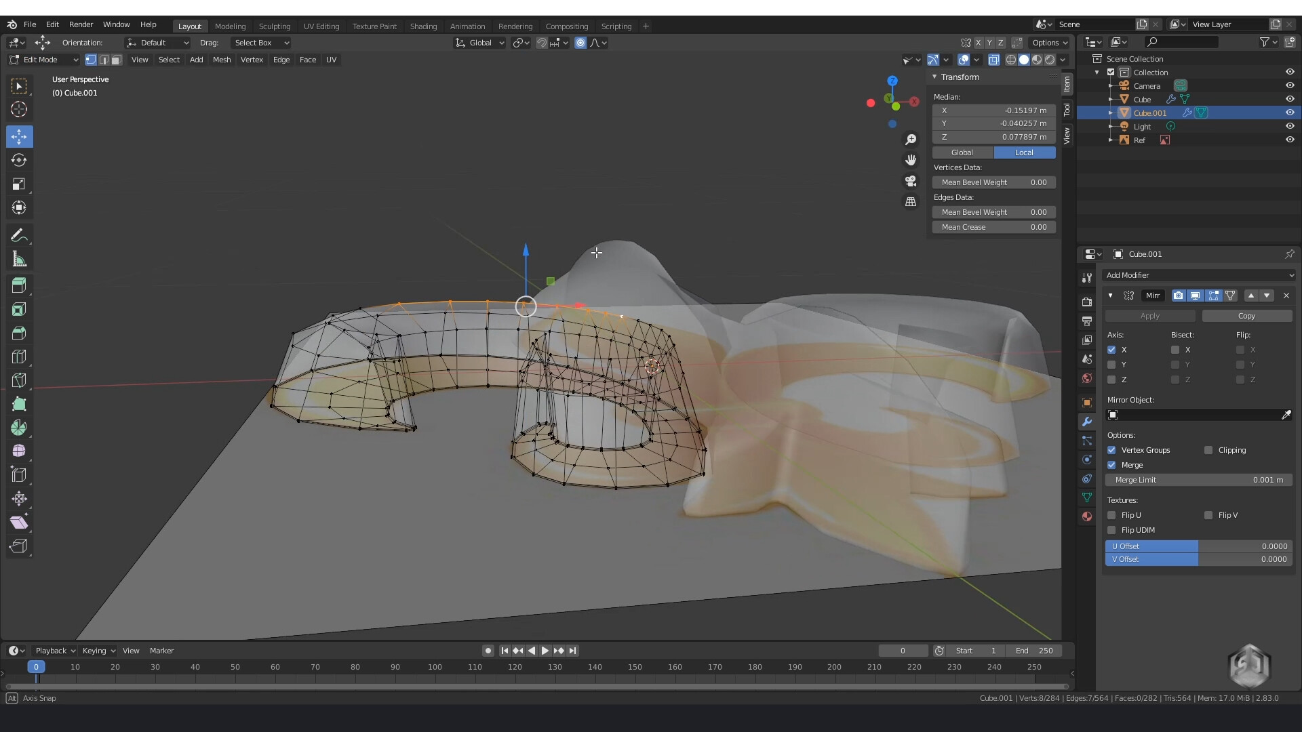Switch to the Sculpting workspace tab

click(x=274, y=26)
